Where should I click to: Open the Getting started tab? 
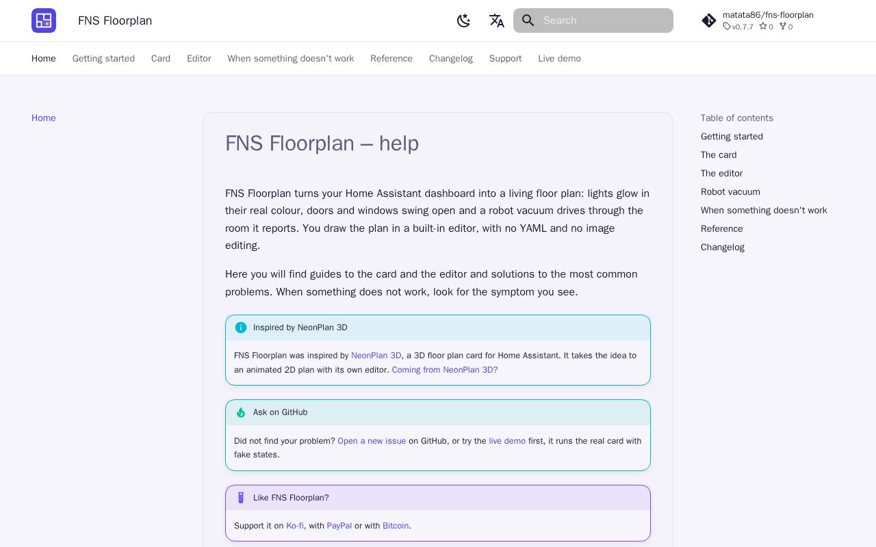point(103,58)
